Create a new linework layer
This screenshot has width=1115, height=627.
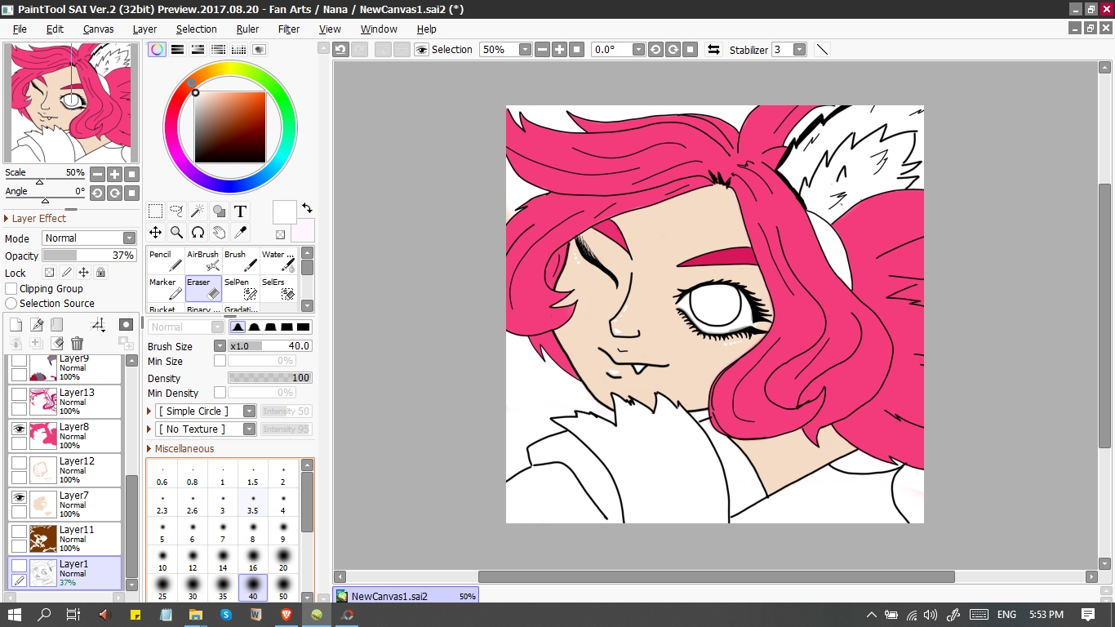pyautogui.click(x=37, y=325)
